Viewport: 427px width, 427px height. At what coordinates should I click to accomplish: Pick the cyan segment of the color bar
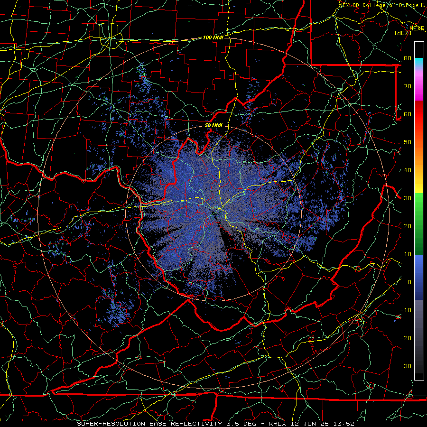click(x=419, y=63)
